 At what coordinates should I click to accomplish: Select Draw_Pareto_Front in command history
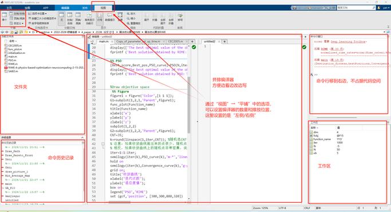click(19, 155)
